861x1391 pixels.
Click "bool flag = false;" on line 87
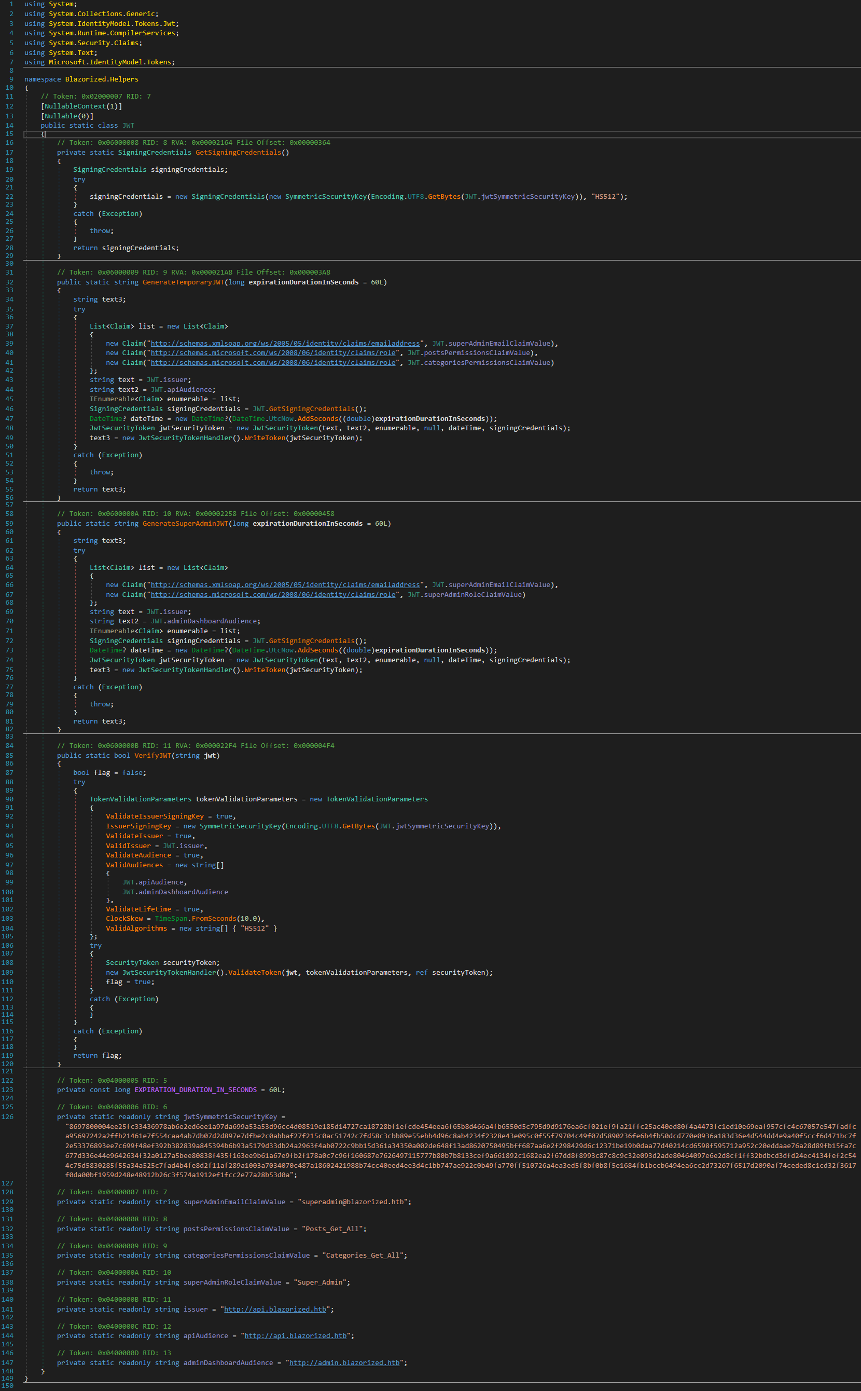tap(110, 772)
